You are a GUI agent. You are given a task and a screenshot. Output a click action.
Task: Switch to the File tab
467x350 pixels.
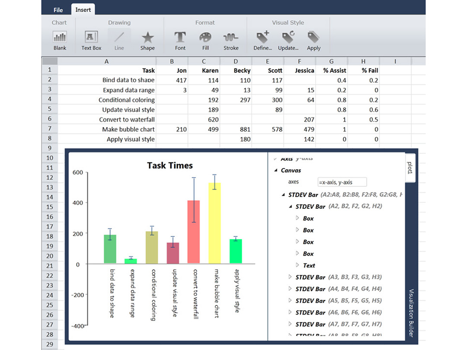[58, 9]
